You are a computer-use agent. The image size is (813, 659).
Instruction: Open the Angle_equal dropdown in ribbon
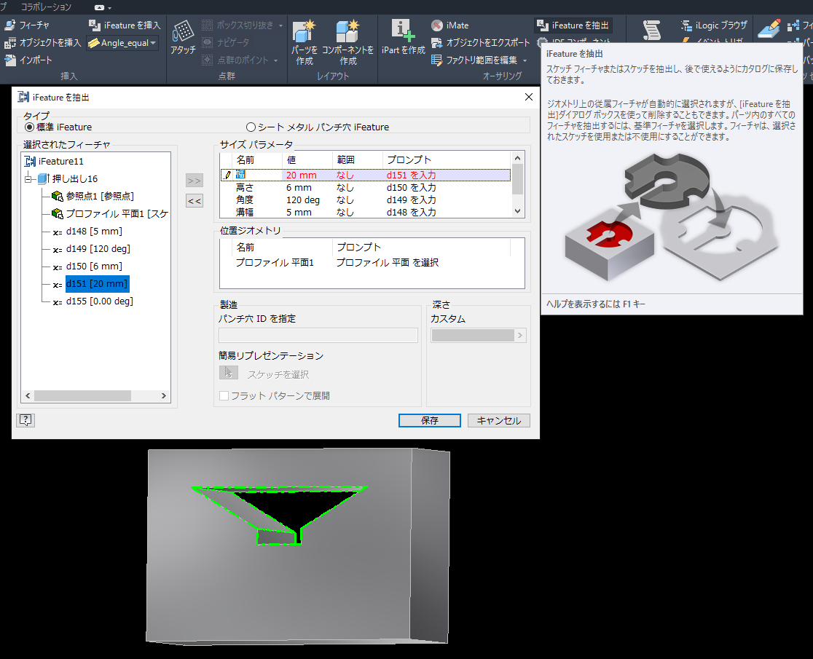[154, 43]
